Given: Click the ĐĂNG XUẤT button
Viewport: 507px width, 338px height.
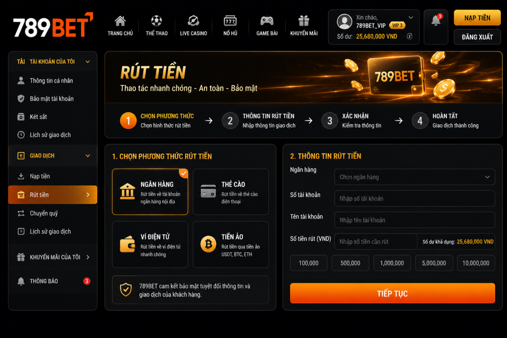Looking at the screenshot, I should tap(477, 37).
